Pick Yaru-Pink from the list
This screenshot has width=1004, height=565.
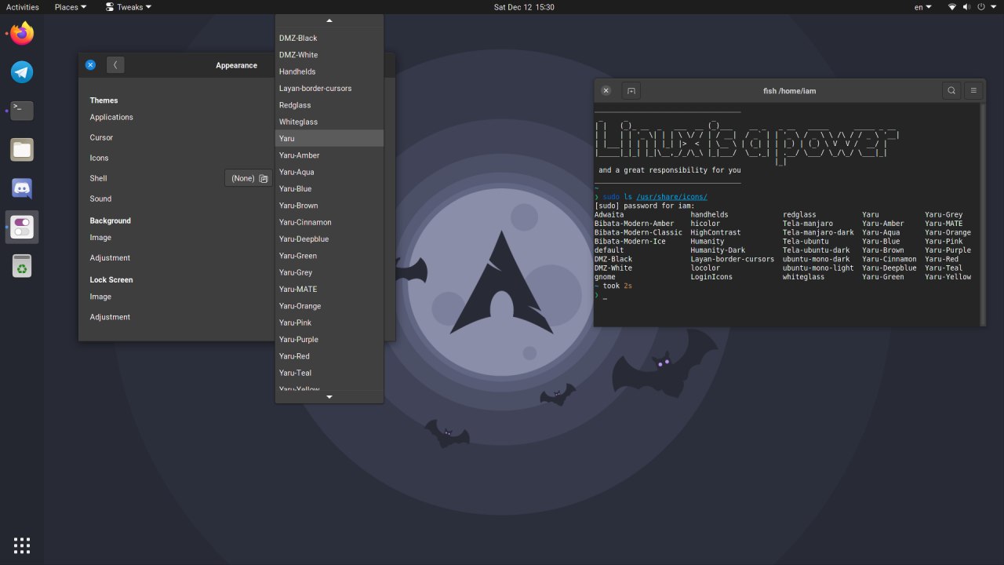(329, 323)
